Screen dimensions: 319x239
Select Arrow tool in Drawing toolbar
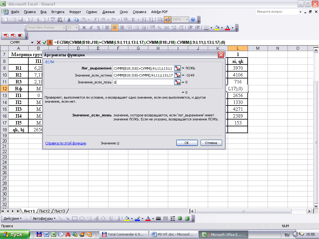click(67, 218)
